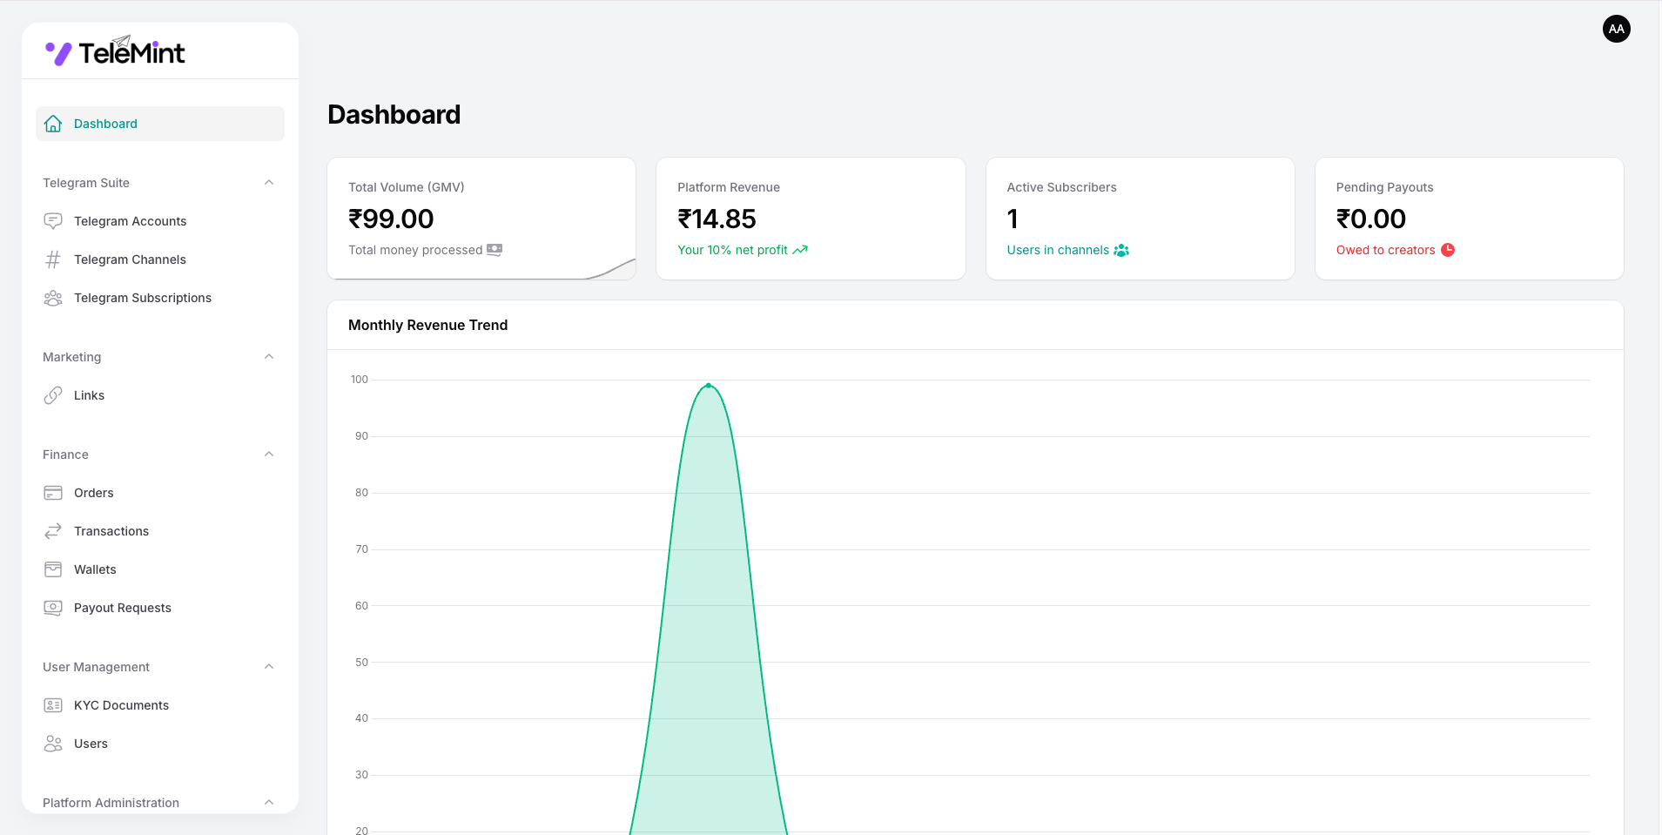Click the TeleMint logo
Image resolution: width=1662 pixels, height=835 pixels.
pos(115,52)
